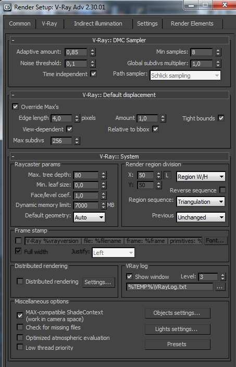Click the Dynamic memory limit field
236x367 pixels.
pos(86,205)
